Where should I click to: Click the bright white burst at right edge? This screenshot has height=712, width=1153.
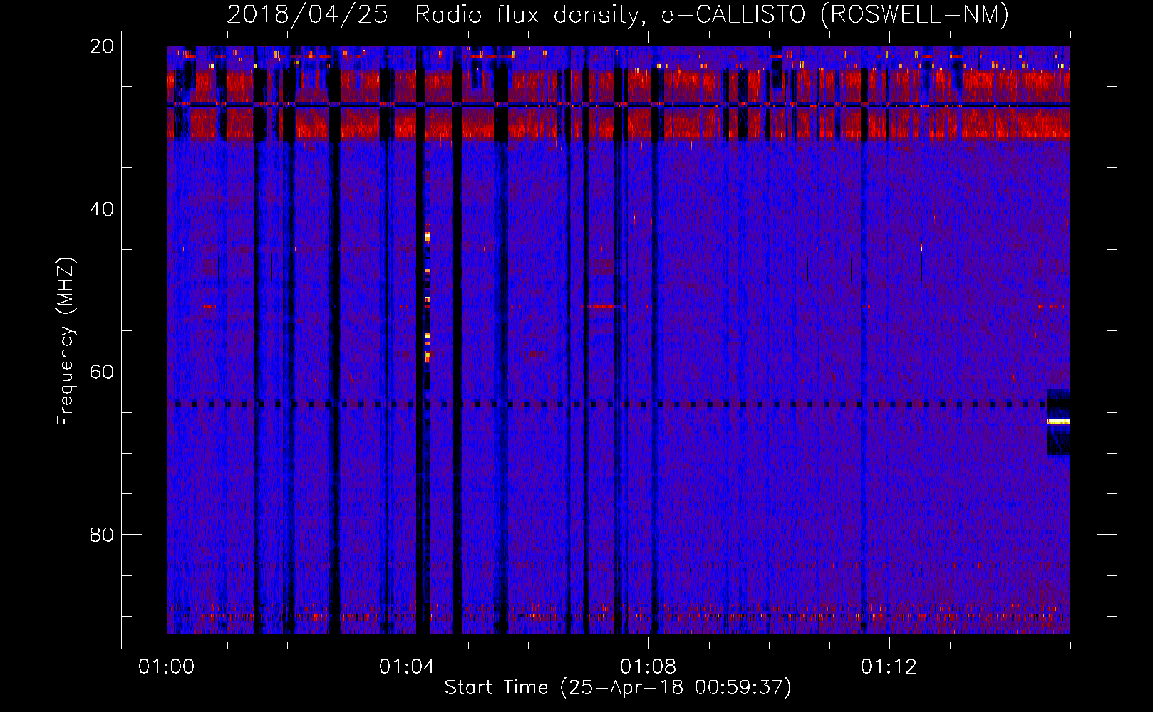point(1058,422)
